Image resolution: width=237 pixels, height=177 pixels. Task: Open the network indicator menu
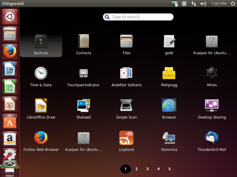(x=194, y=3)
